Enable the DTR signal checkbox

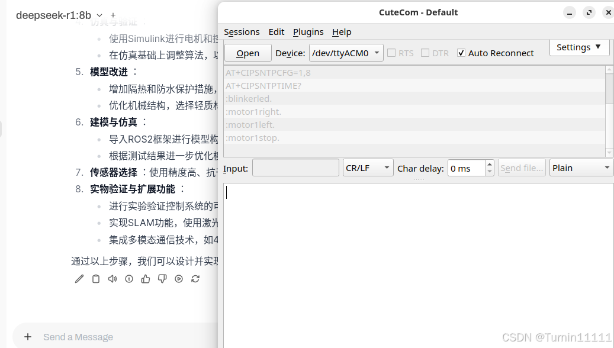pyautogui.click(x=424, y=53)
